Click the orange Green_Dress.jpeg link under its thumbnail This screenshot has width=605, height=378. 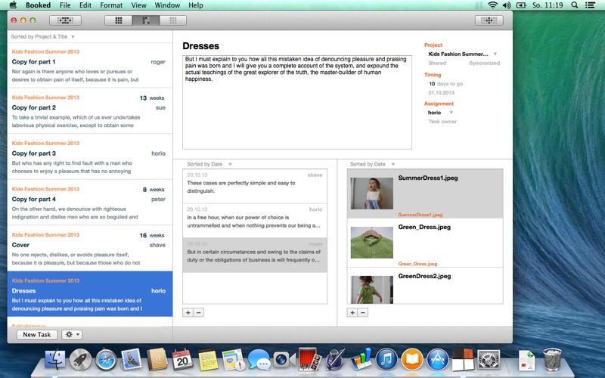(x=417, y=264)
